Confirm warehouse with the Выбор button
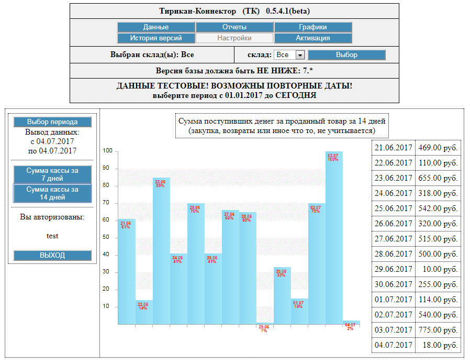Viewport: 470px width, 364px height. point(346,55)
